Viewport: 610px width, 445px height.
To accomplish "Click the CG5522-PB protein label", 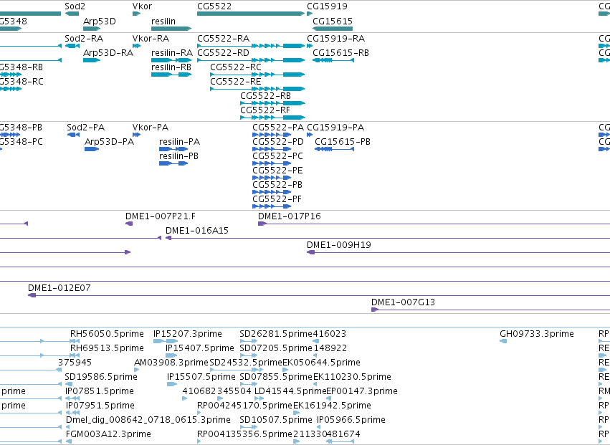I will (277, 185).
